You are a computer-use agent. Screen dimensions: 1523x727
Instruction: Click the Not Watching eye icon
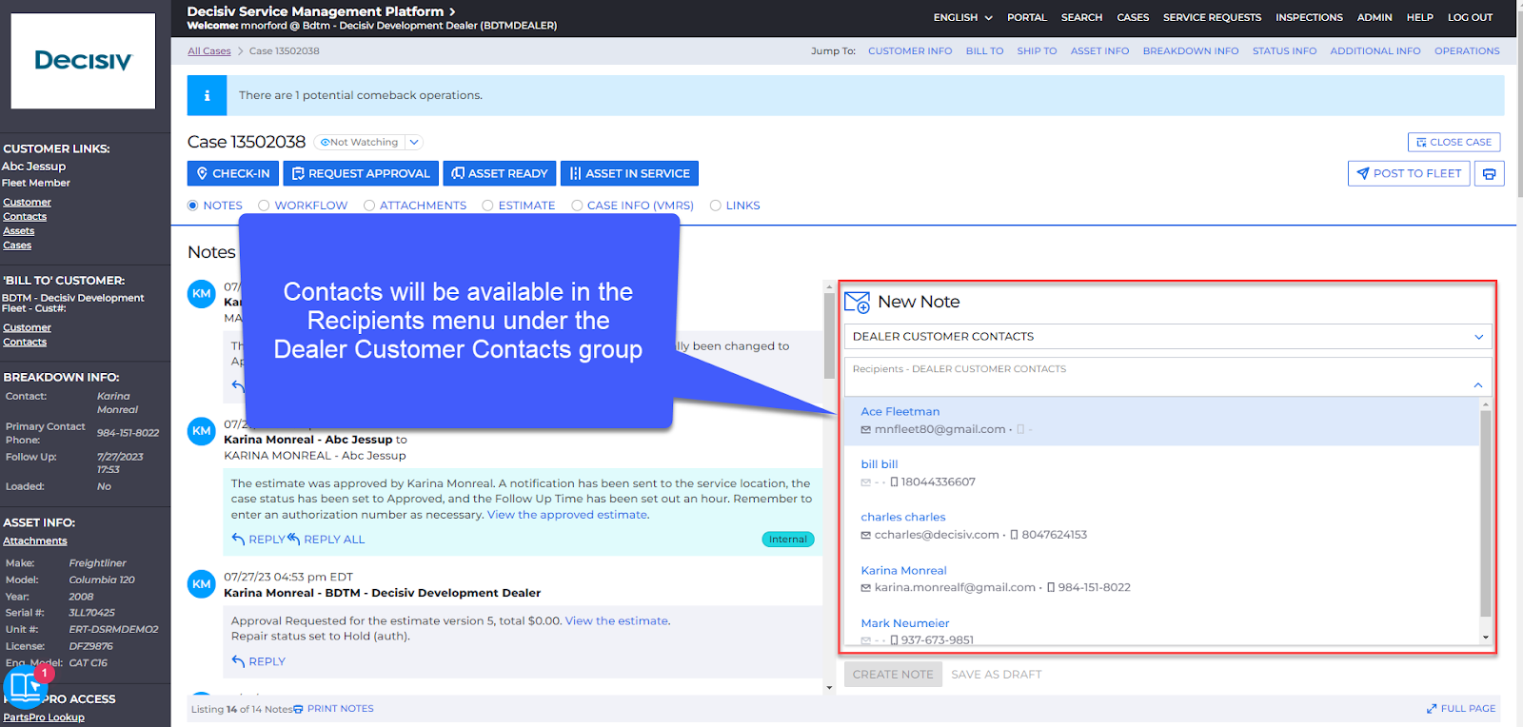[325, 143]
